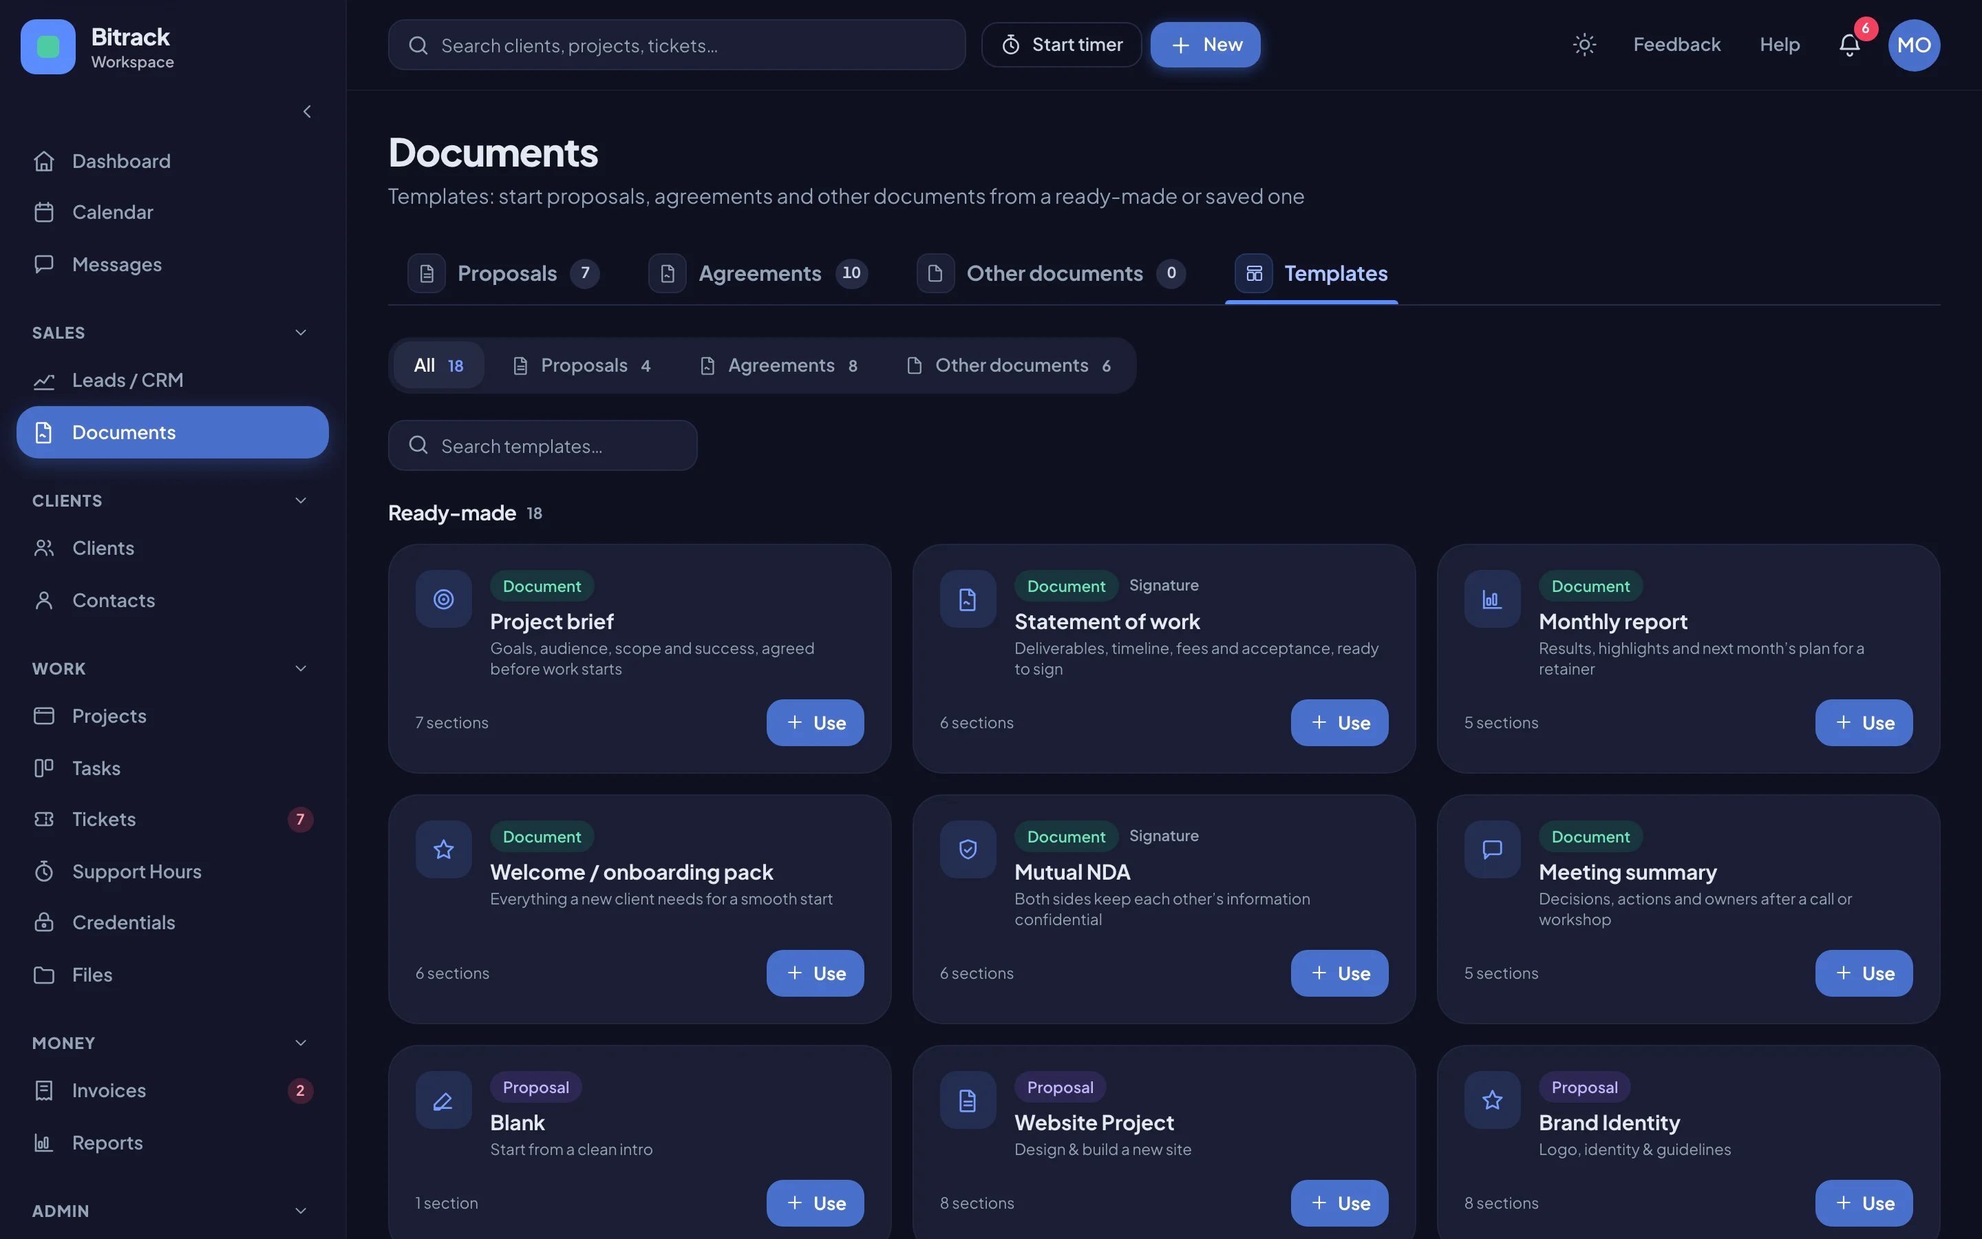The image size is (1982, 1239).
Task: Collapse the sidebar with the arrow
Action: coord(307,112)
